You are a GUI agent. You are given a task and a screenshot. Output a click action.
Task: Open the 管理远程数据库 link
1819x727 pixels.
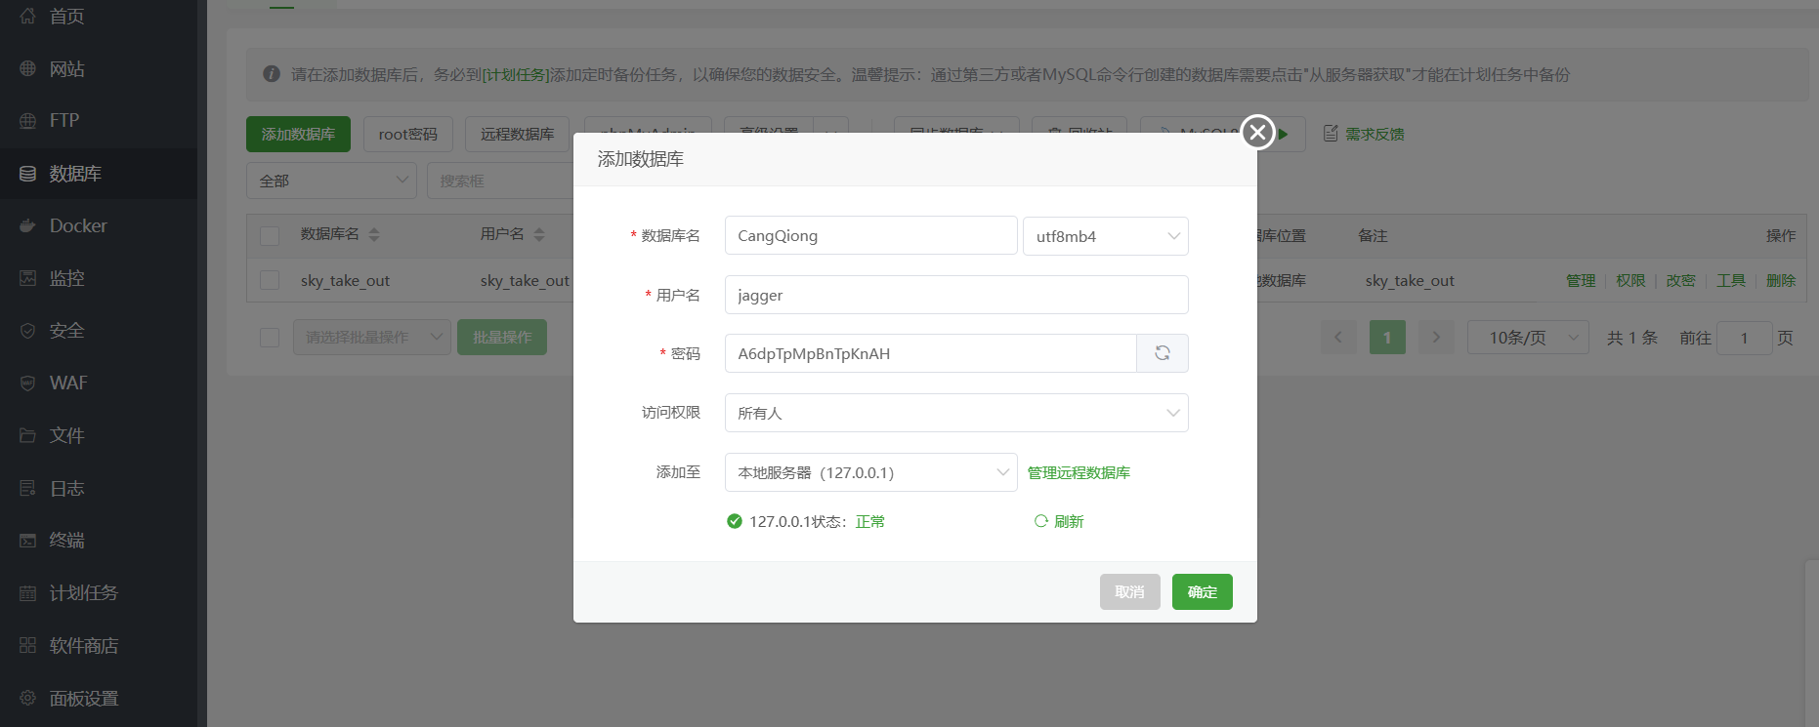[1079, 472]
